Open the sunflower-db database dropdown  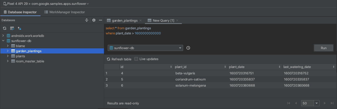145,48
